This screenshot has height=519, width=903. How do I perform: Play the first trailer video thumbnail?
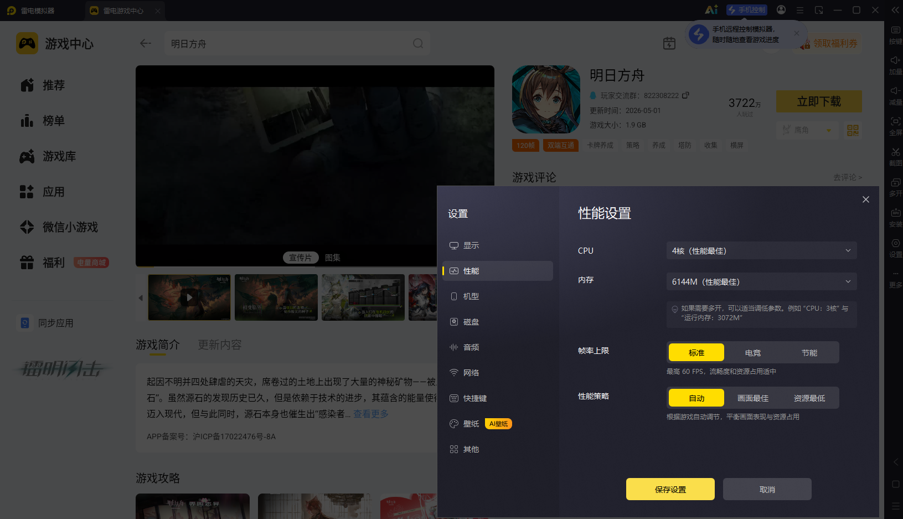coord(189,297)
